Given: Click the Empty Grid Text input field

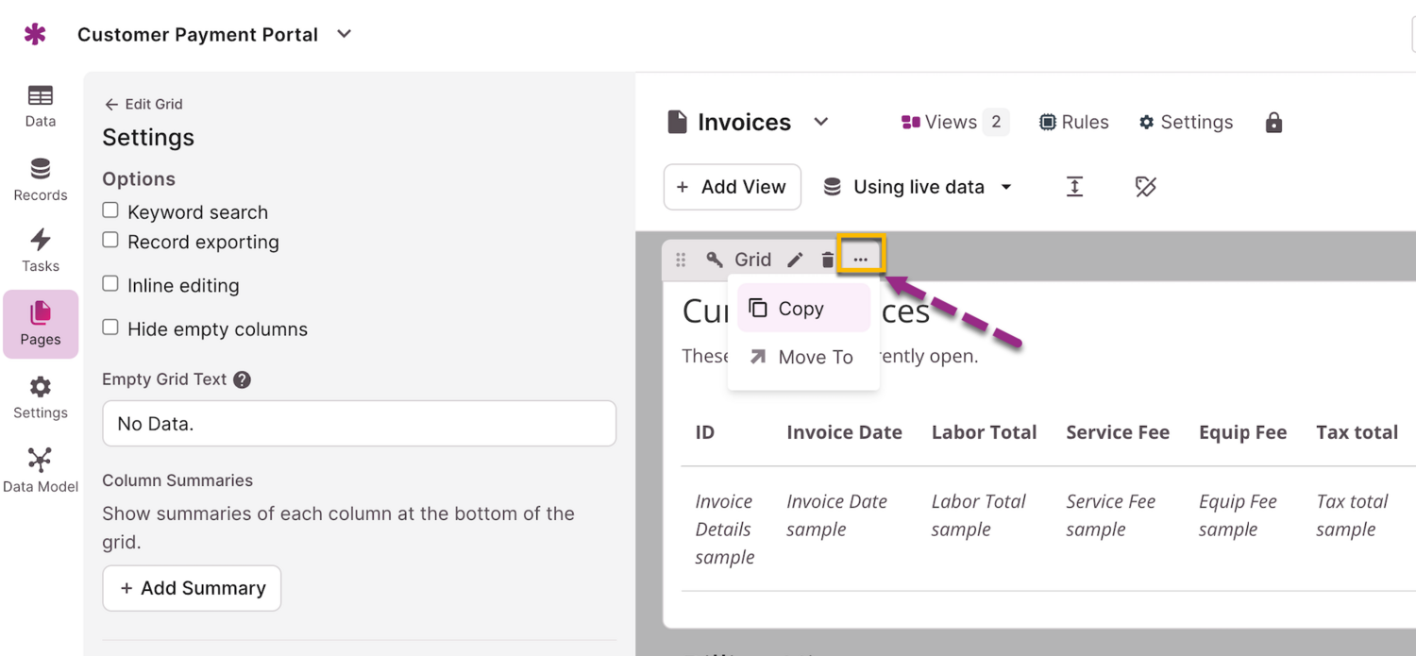Looking at the screenshot, I should tap(359, 424).
